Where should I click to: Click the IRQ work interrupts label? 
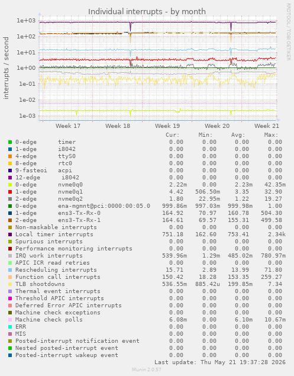[49, 256]
